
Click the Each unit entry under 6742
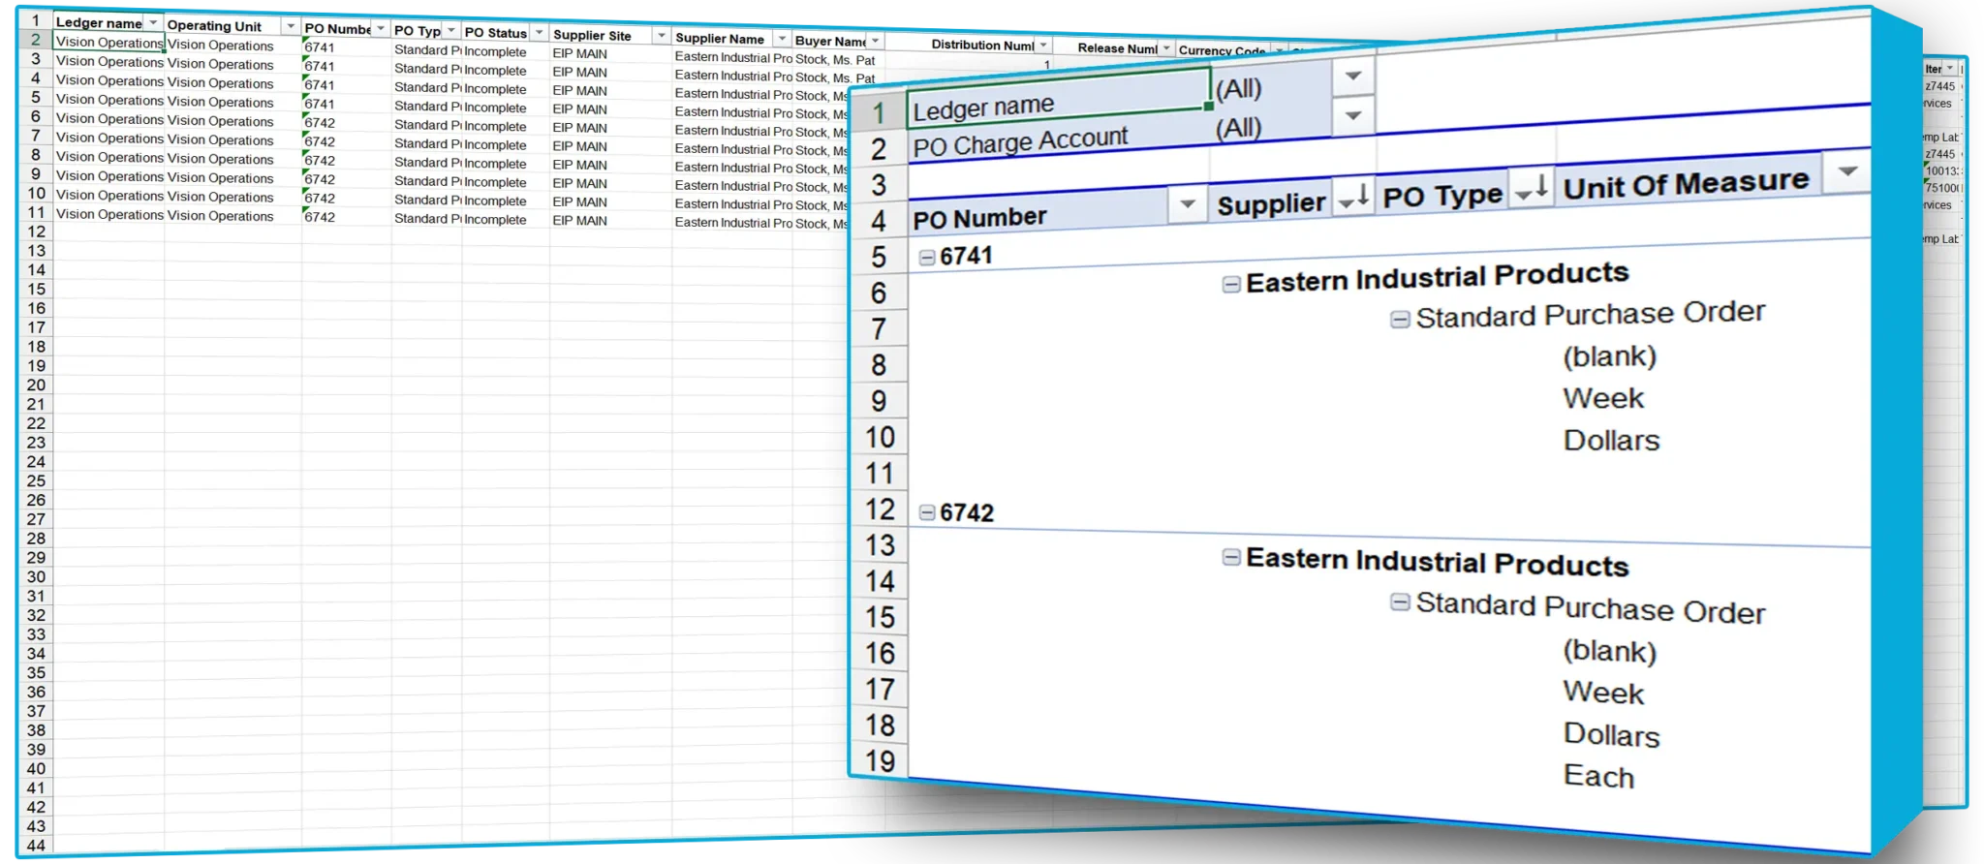pos(1598,777)
